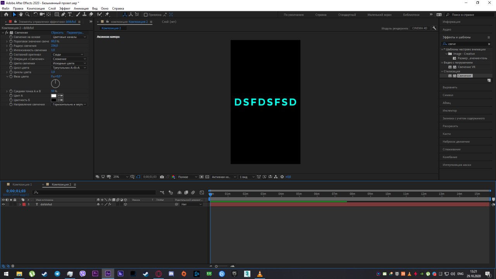496x279 pixels.
Task: Select the Hand tool
Action: point(21,14)
